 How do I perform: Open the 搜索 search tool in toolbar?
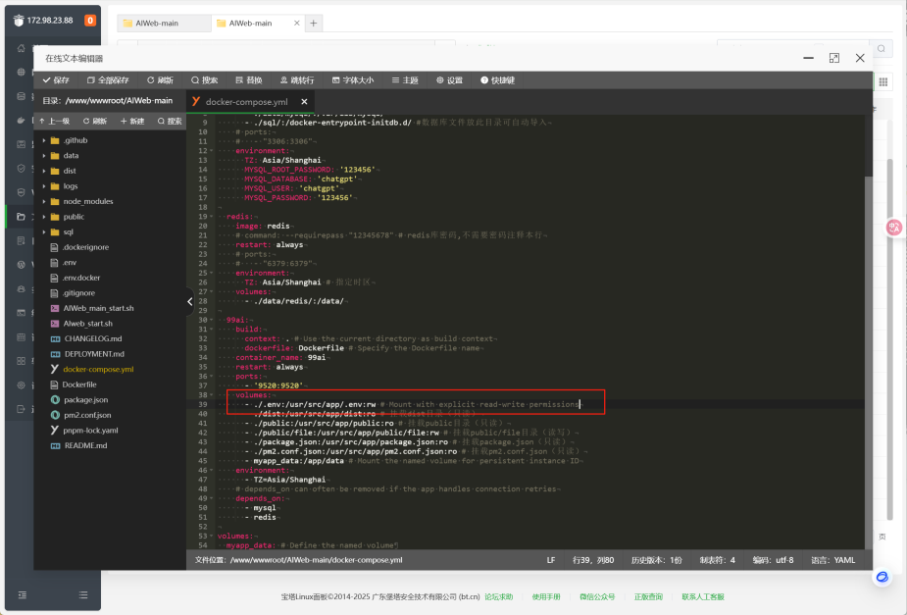click(204, 80)
